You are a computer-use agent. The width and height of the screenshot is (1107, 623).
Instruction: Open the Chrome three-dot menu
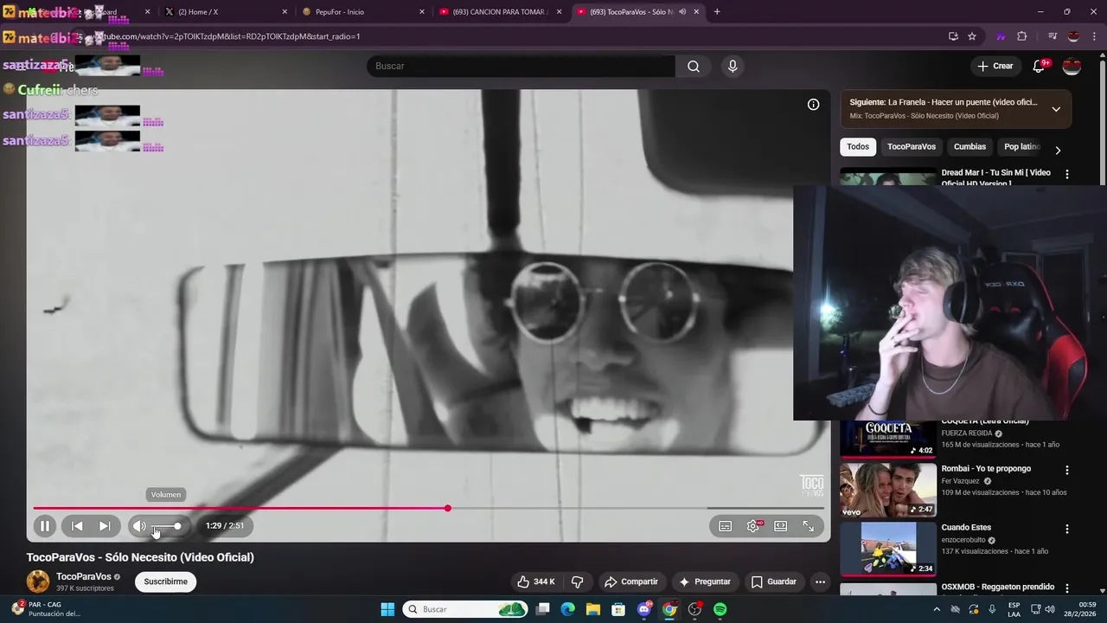pyautogui.click(x=1094, y=36)
